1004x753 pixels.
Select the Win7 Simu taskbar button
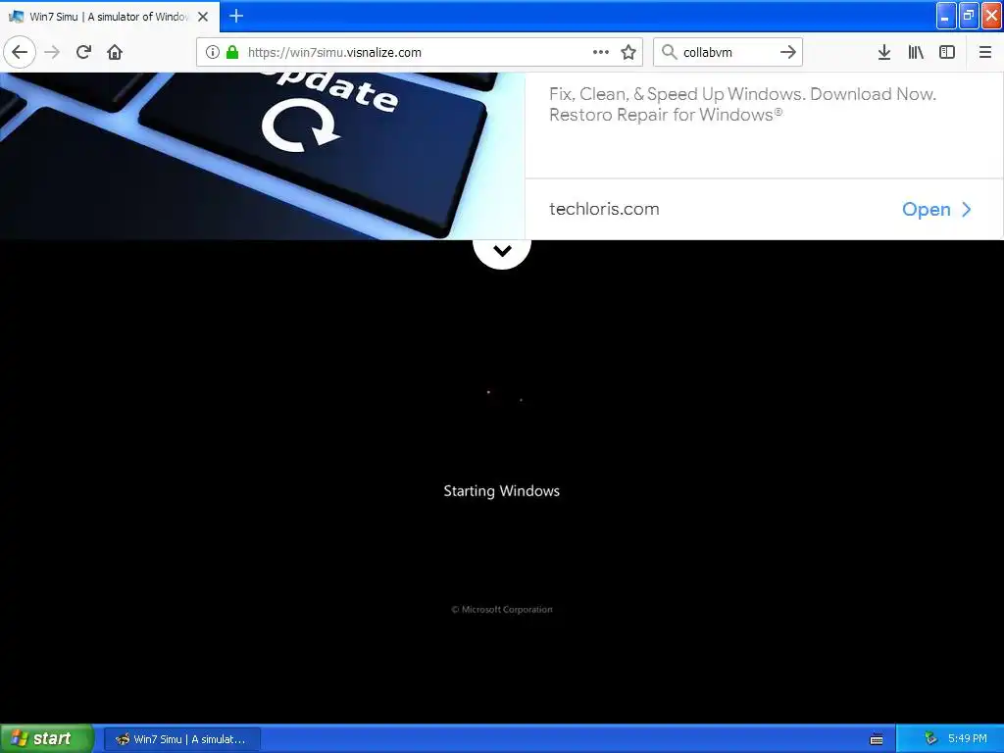coord(181,739)
